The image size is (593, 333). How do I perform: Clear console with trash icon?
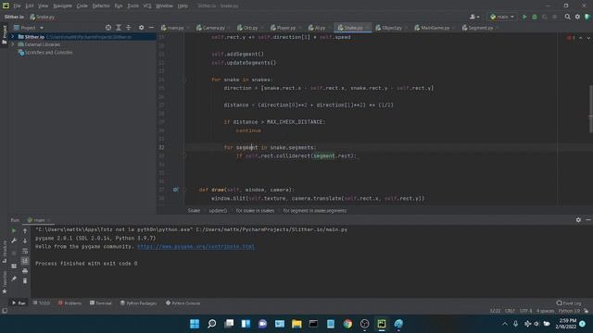(x=25, y=281)
